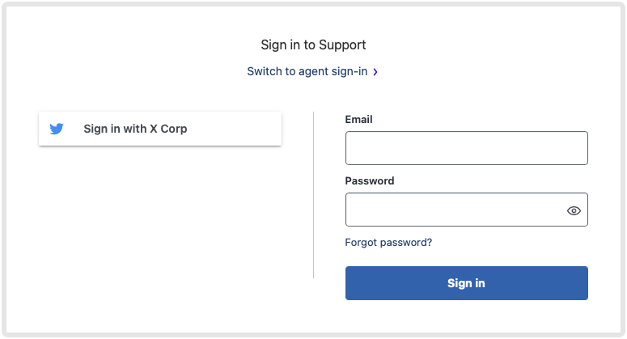Click the Sign in to Support heading

(313, 44)
